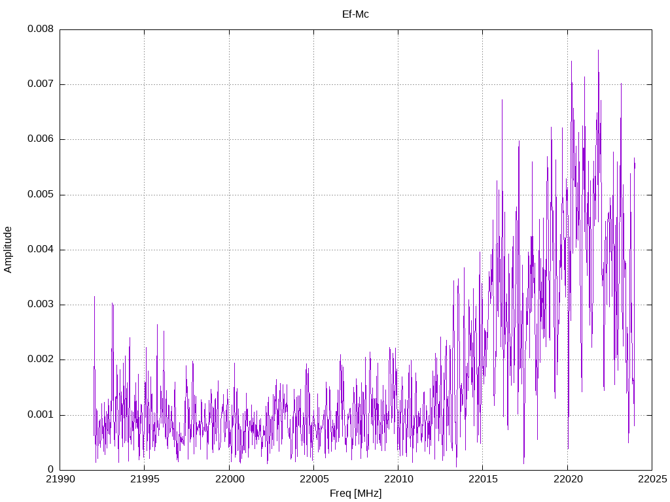Click the tallest peak near 22022 MHz

[x=598, y=51]
